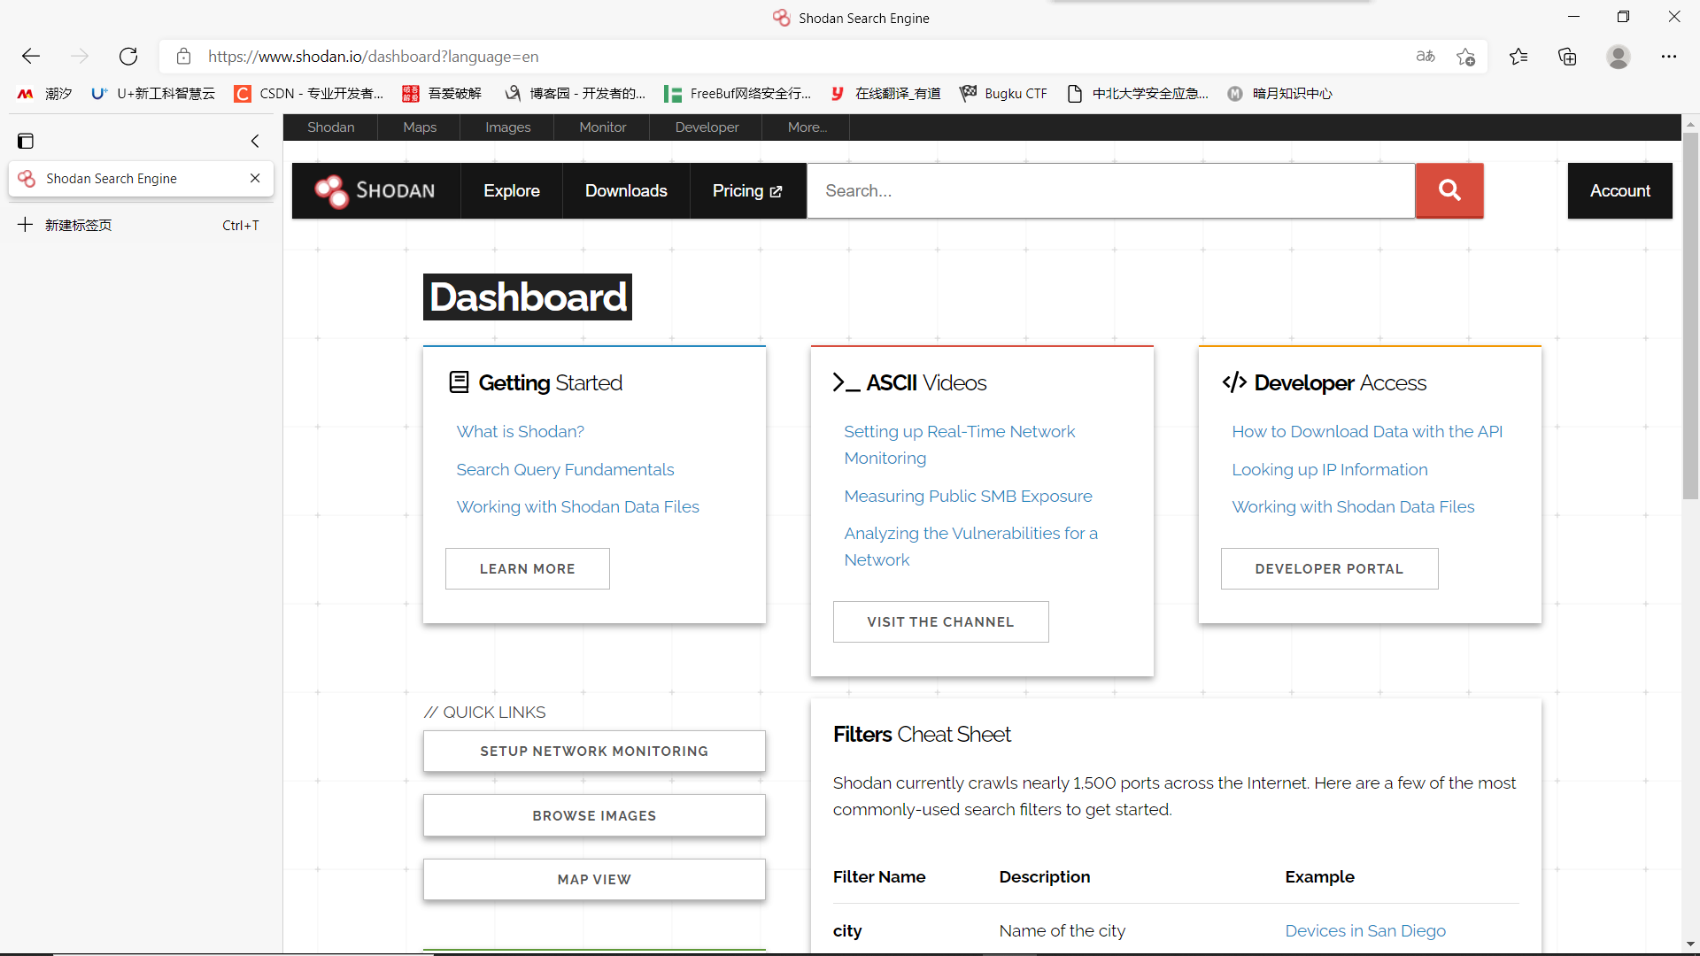Open Search Query Fundamentals link
Screen dimensions: 1700x956
[565, 469]
